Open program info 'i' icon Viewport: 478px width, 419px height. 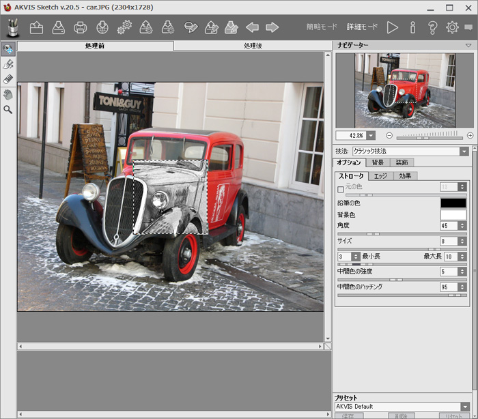tap(412, 27)
